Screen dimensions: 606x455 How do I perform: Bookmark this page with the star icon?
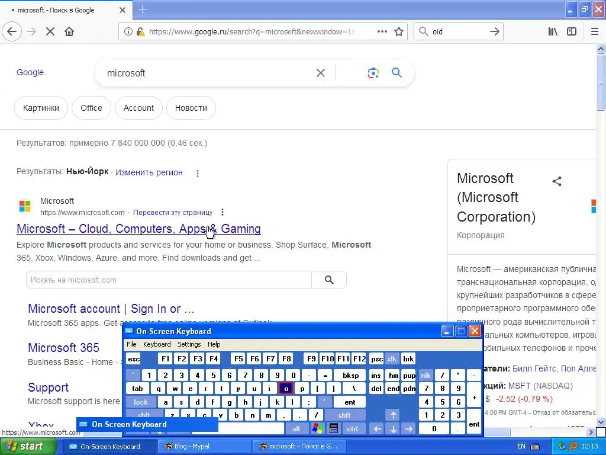(399, 32)
